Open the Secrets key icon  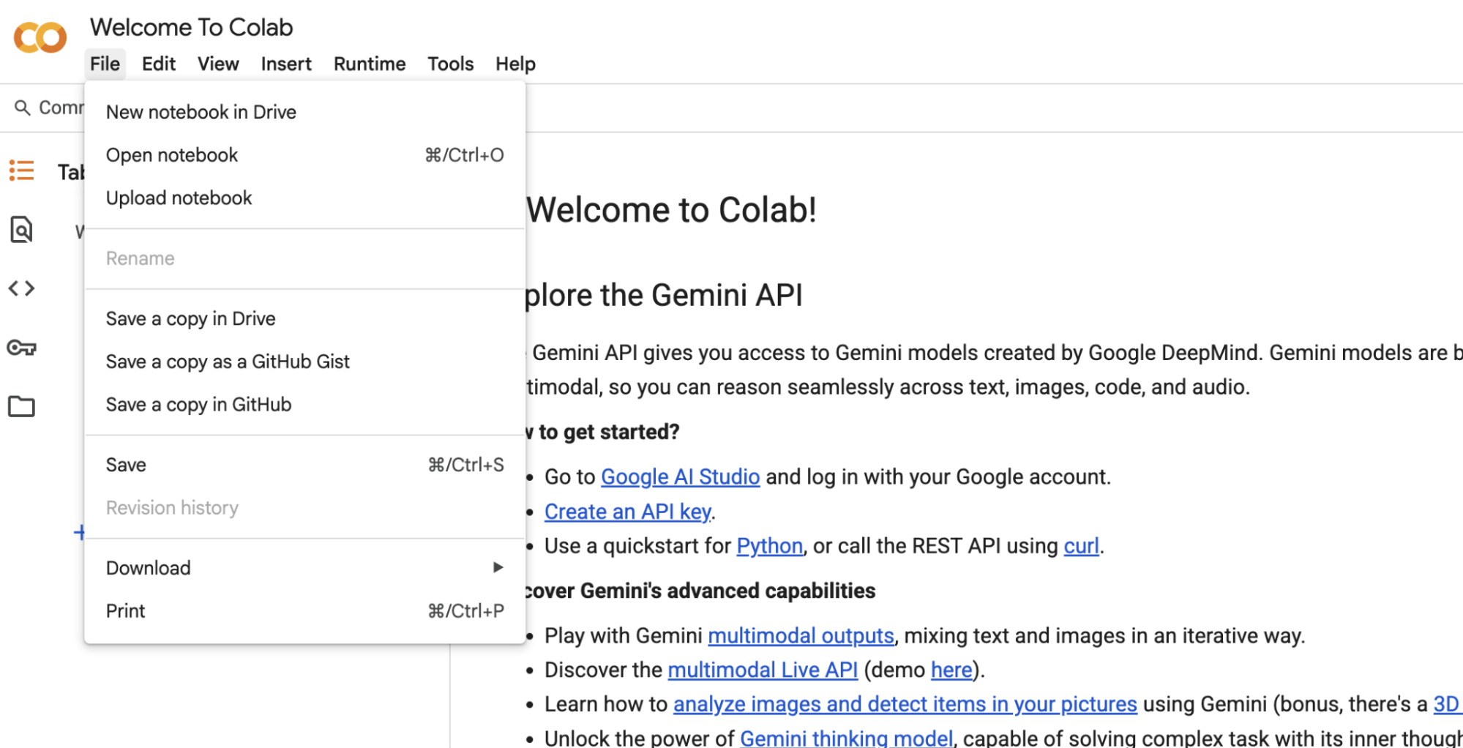21,348
